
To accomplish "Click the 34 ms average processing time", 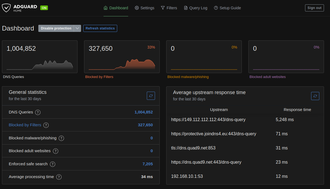I will [x=147, y=177].
